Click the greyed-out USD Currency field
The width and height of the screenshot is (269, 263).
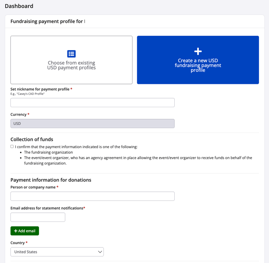[x=92, y=124]
